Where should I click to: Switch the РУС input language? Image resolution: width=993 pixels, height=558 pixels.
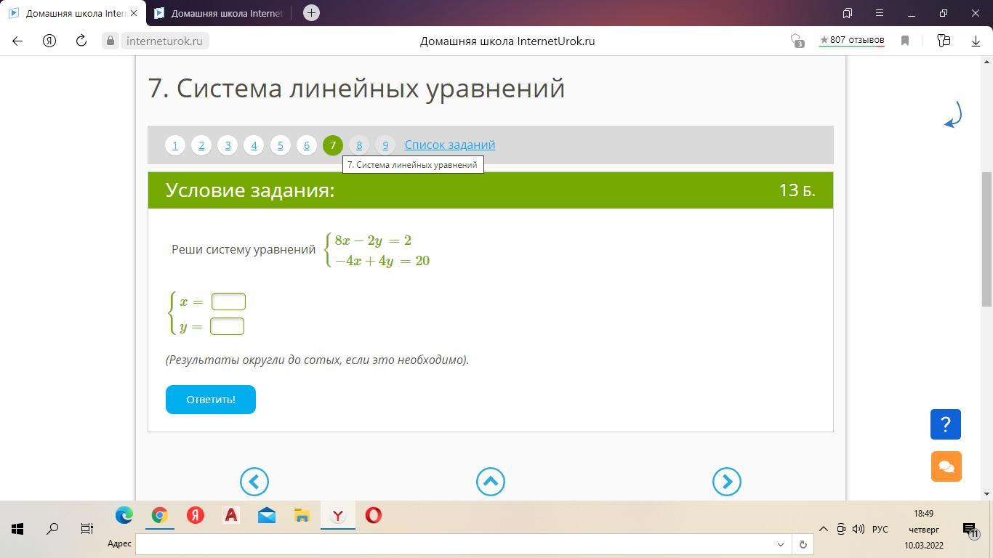click(880, 529)
